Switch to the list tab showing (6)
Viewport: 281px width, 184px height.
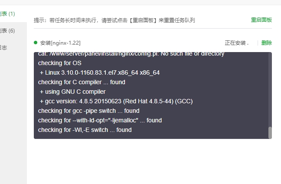point(7,31)
